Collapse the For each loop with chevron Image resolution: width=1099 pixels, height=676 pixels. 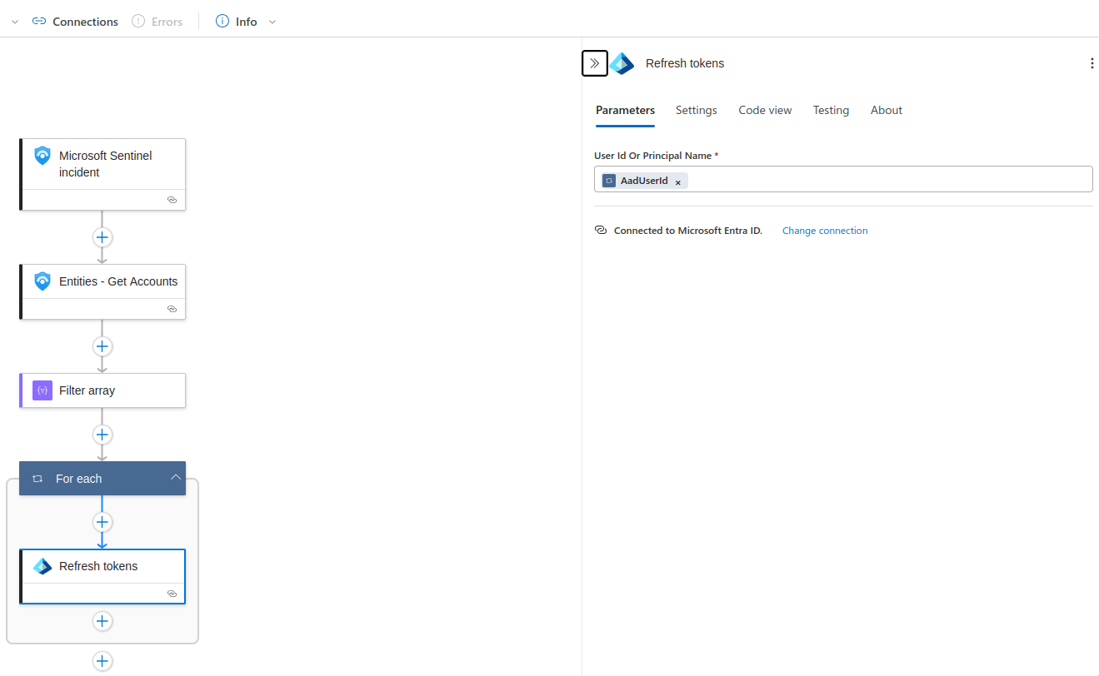click(176, 478)
